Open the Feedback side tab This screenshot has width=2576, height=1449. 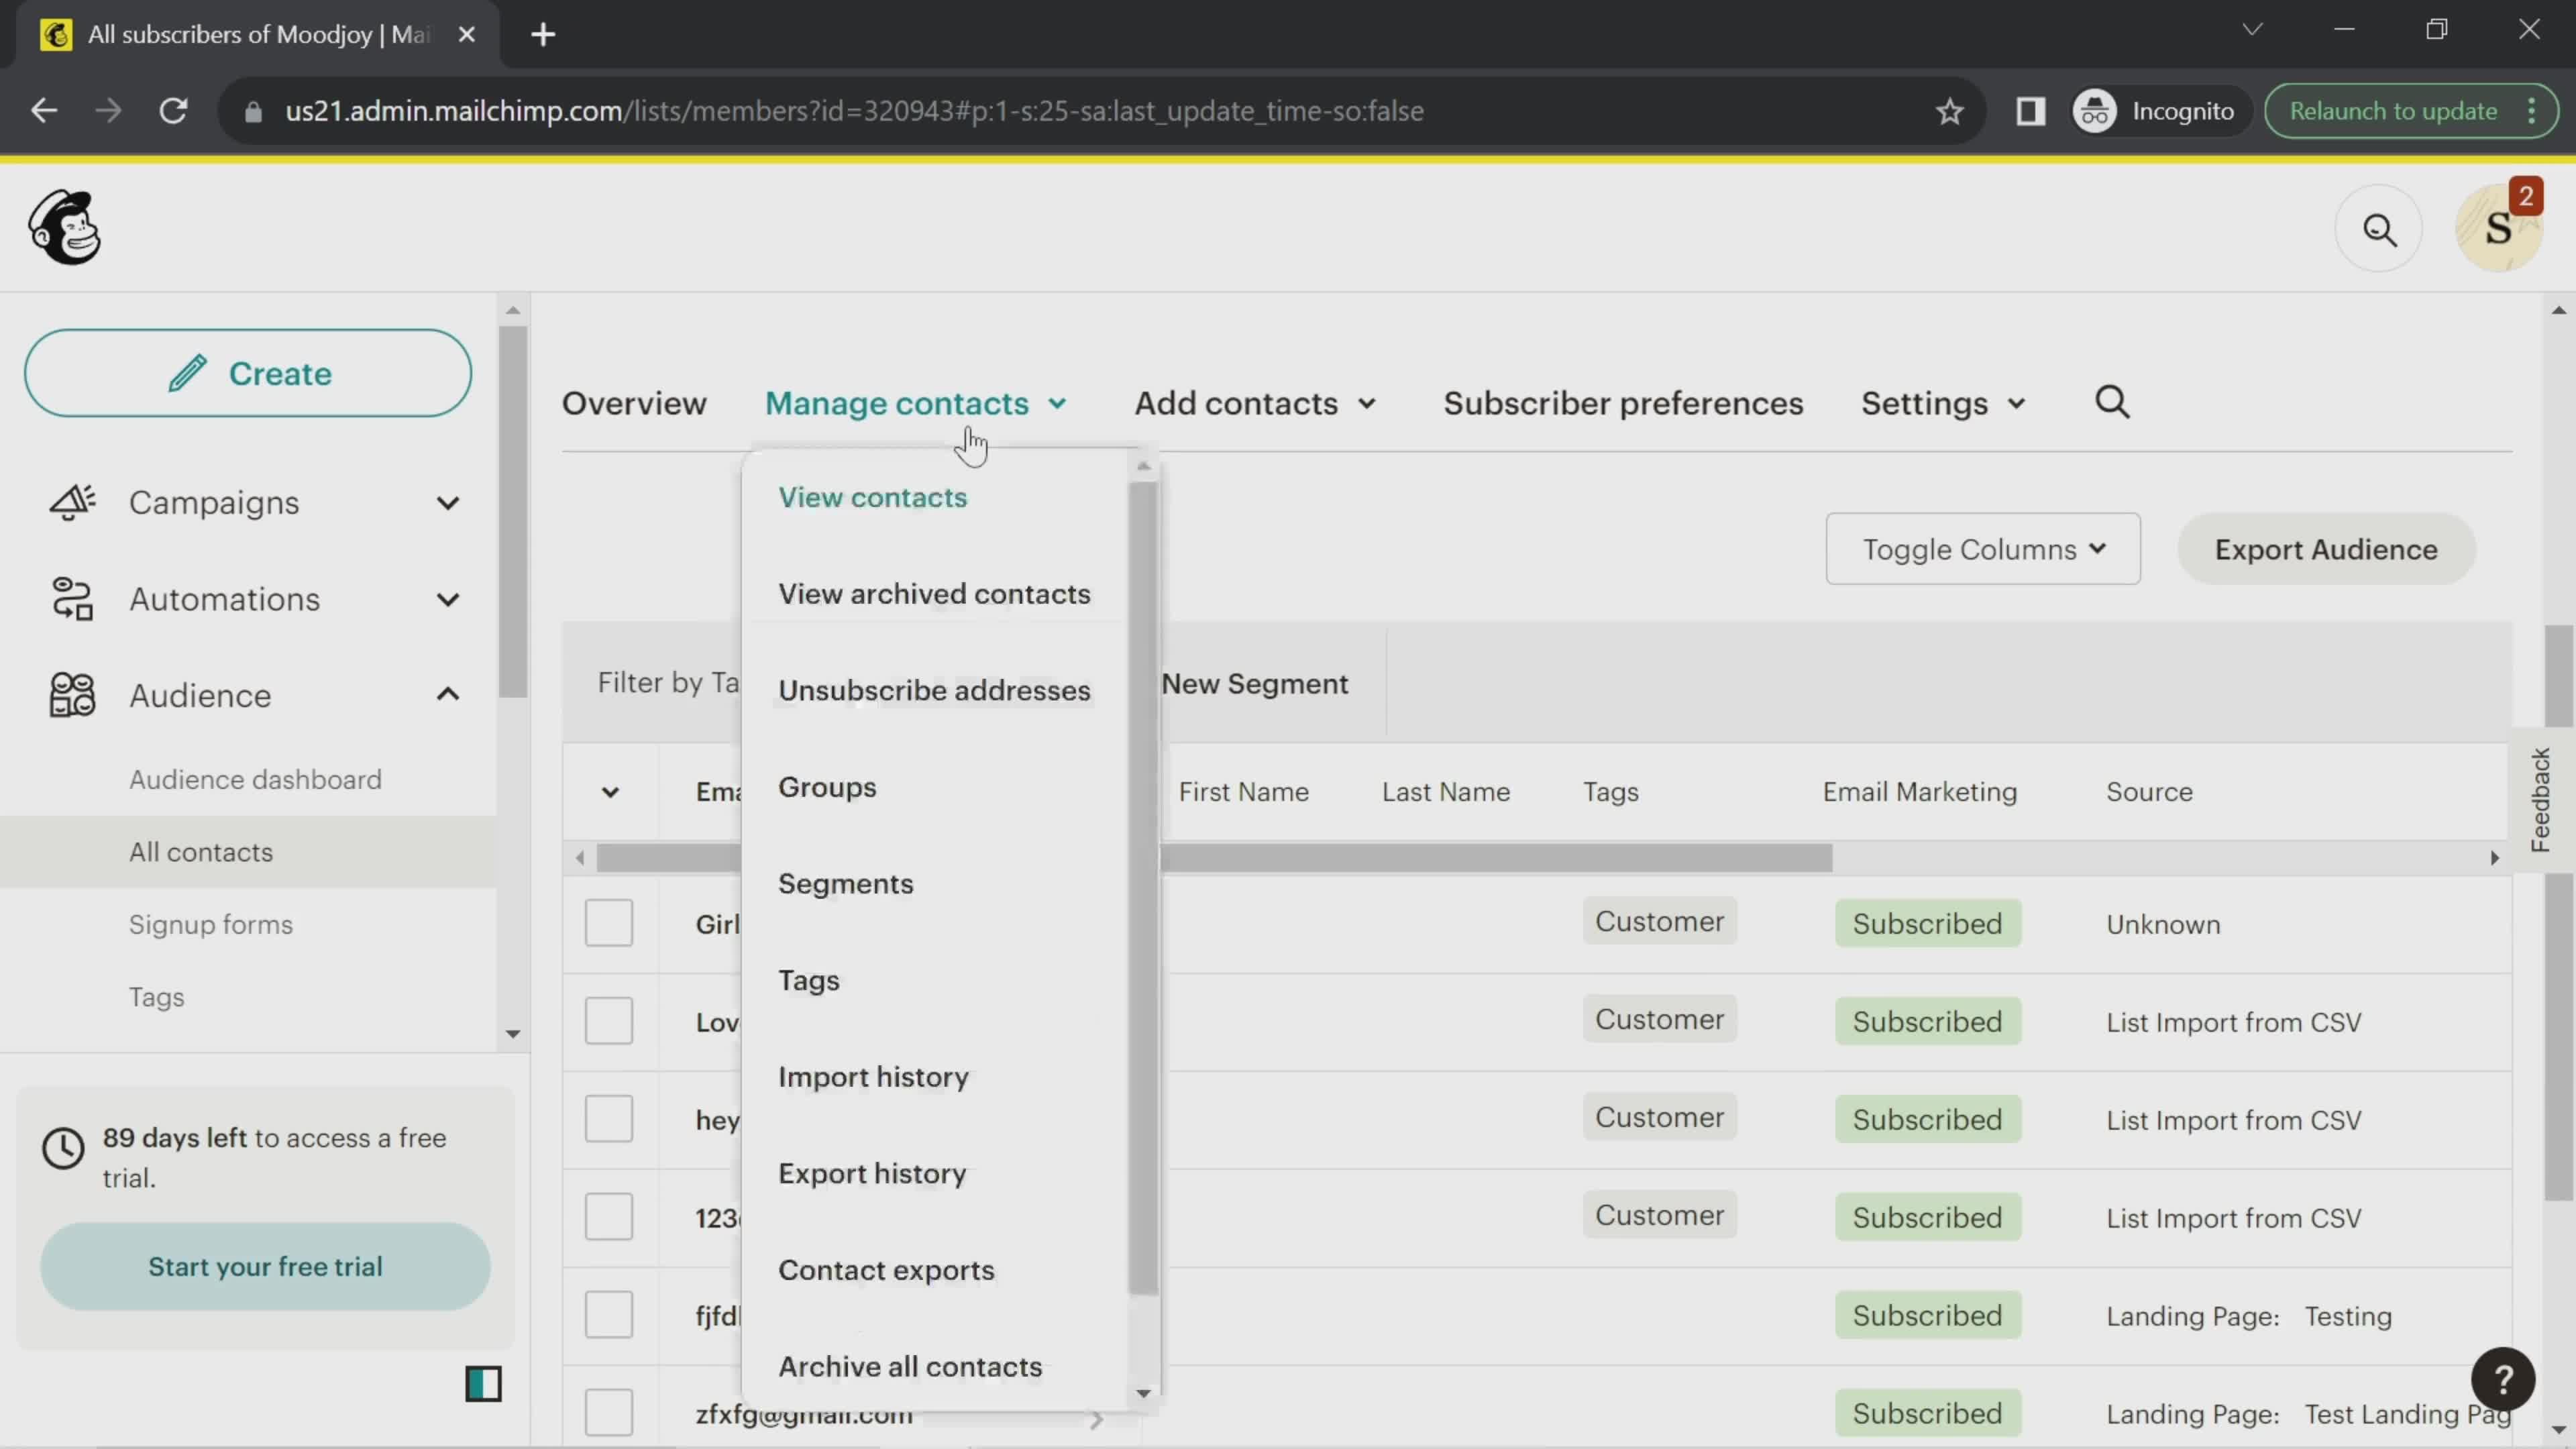[x=2541, y=799]
